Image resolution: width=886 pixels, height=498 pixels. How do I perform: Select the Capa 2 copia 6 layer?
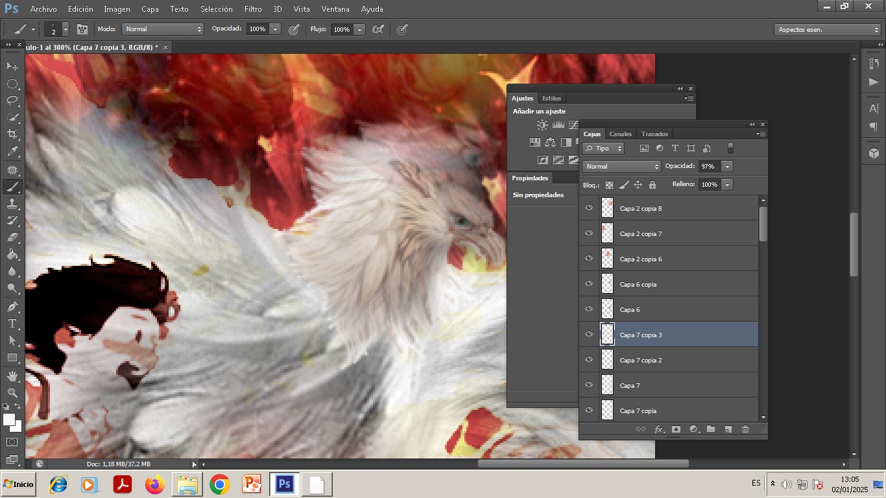coord(669,259)
